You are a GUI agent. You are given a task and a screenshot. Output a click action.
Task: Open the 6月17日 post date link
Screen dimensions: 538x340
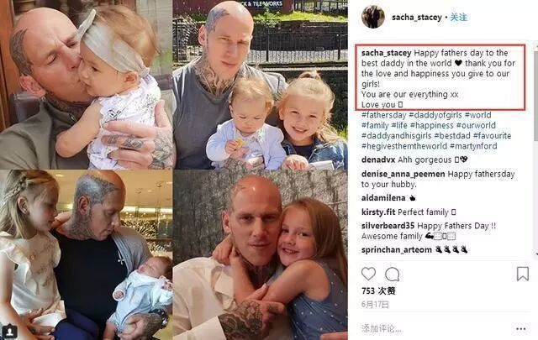coord(375,305)
